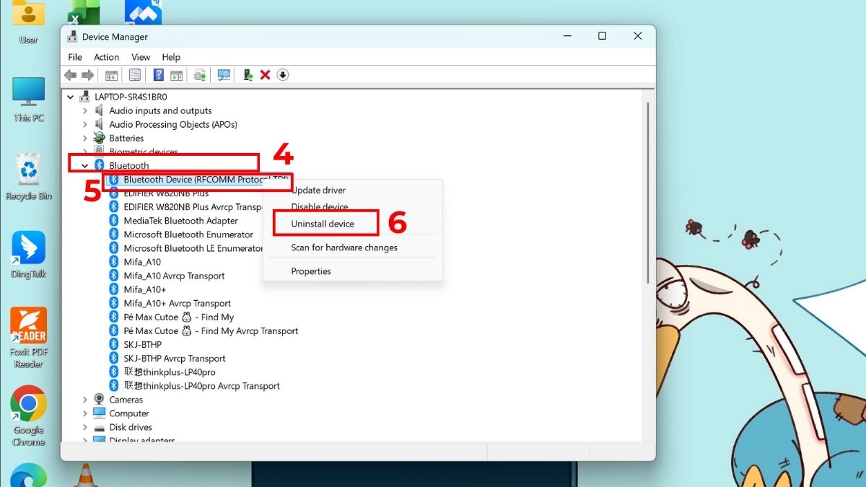
Task: Expand the Cameras category
Action: (85, 399)
